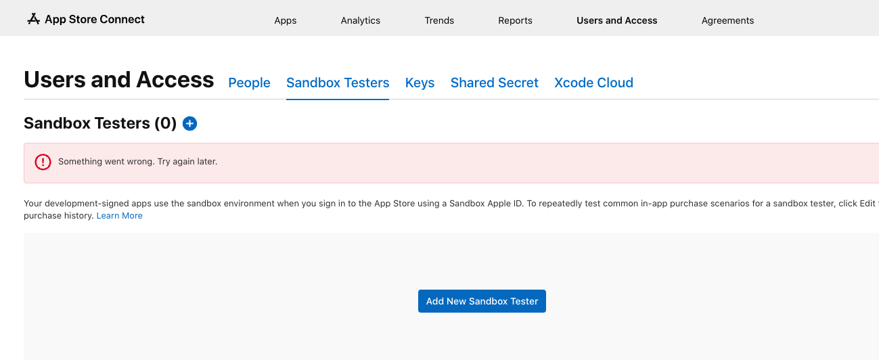
Task: Navigate to Reports
Action: (x=515, y=20)
